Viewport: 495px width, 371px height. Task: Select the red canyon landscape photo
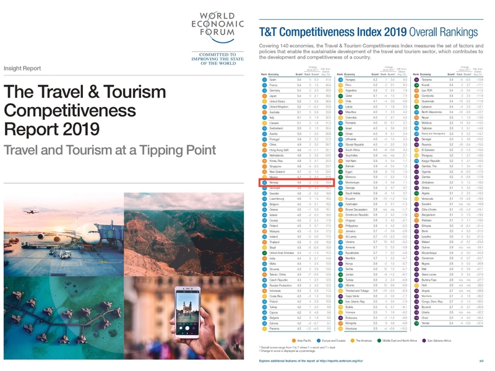pos(184,234)
